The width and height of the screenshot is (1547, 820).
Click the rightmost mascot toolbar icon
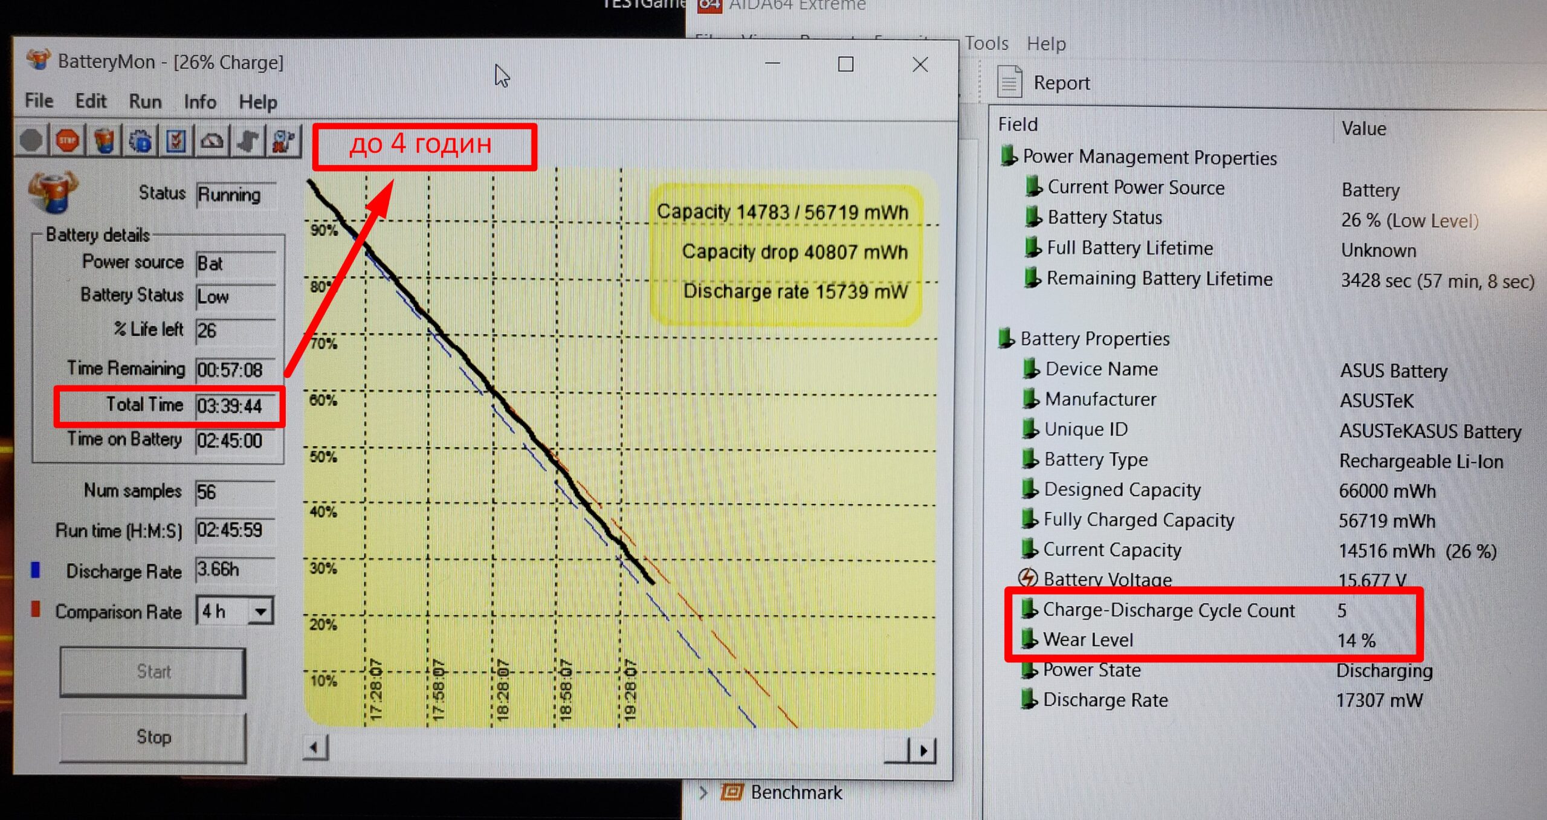tap(283, 141)
